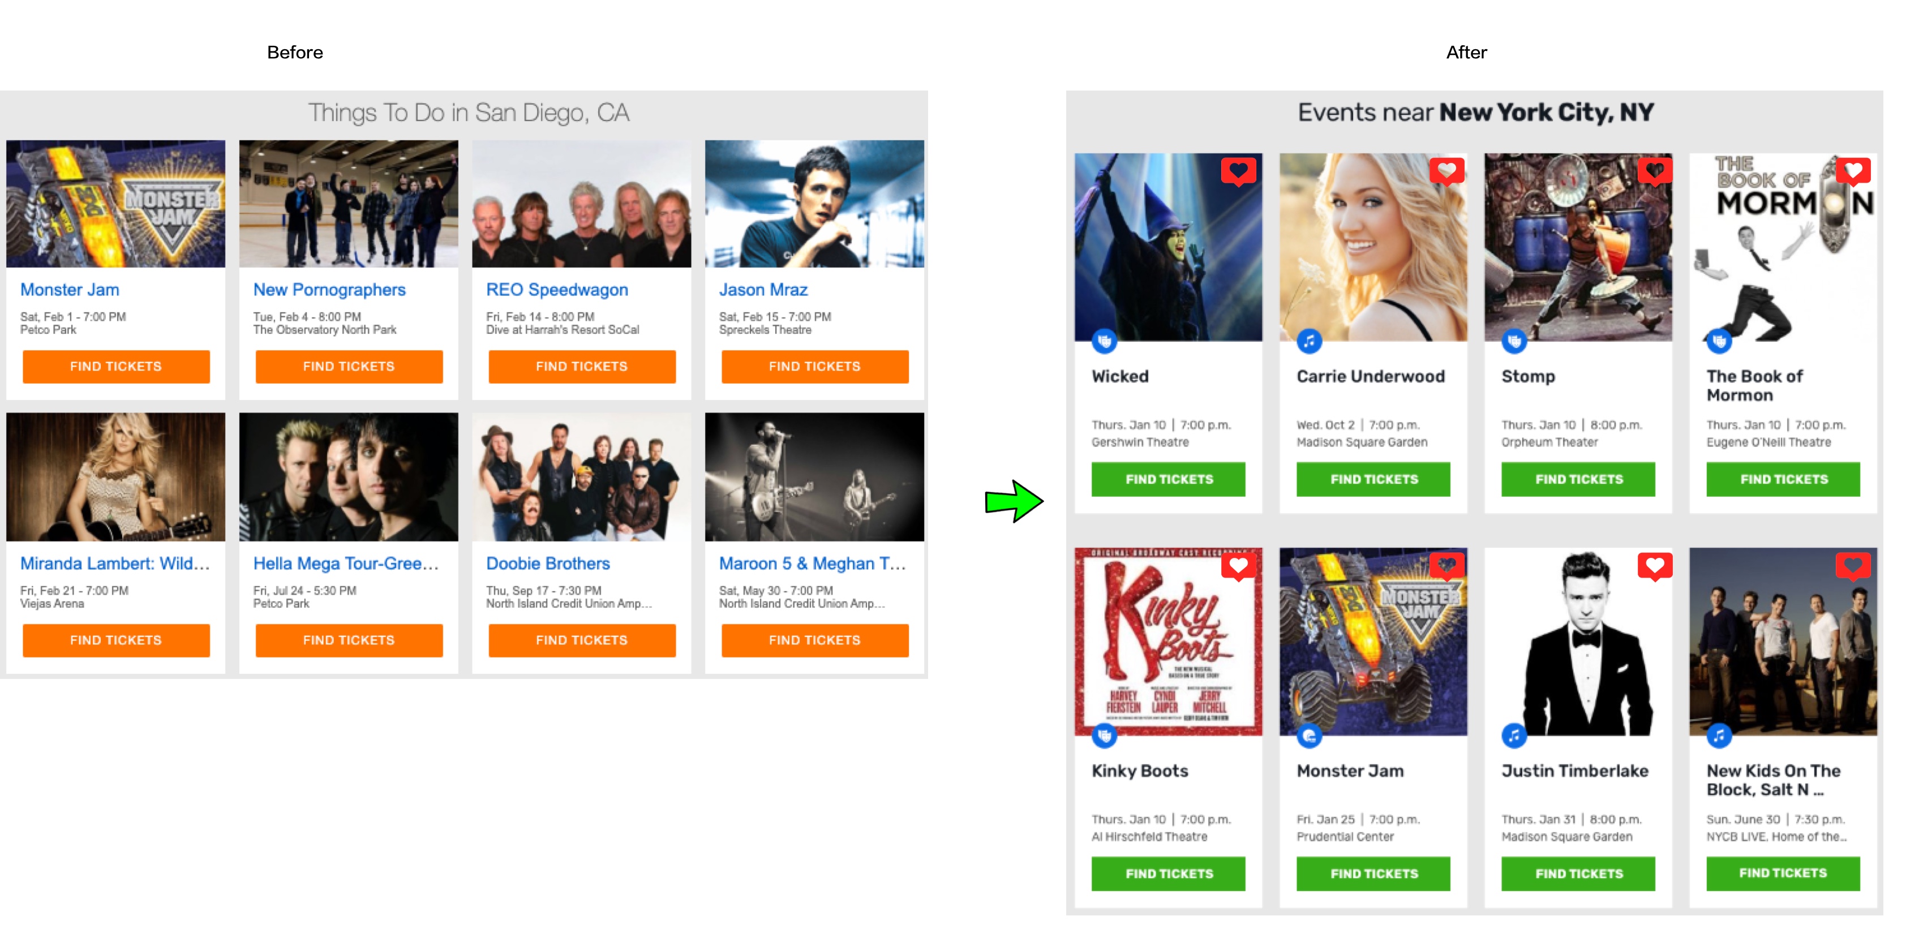
Task: Open the Miranda Lambert event title link
Action: (115, 564)
